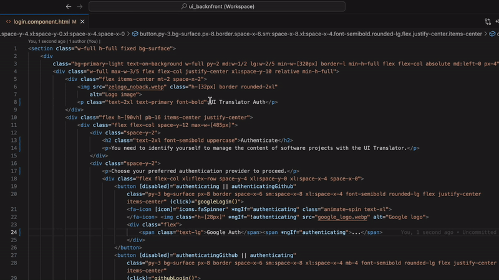
Task: Click the breadcrumb segment ending with space-x-0
Action: pyautogui.click(x=62, y=34)
